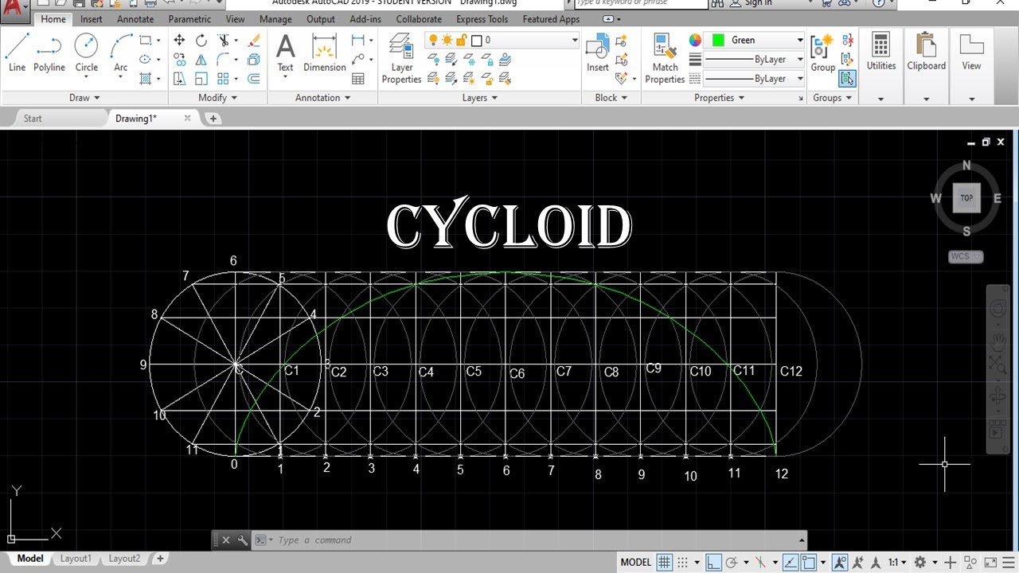Select the Rotate tool
The height and width of the screenshot is (573, 1019).
[201, 40]
